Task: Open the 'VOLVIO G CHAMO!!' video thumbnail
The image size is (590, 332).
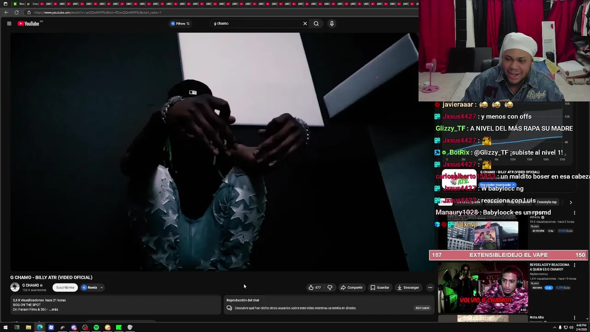Action: pos(483,288)
